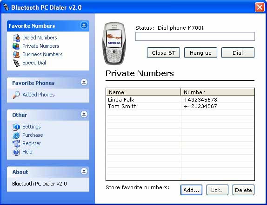Screen dimensions: 267x205
Task: Go to the Purchase link
Action: tap(33, 135)
